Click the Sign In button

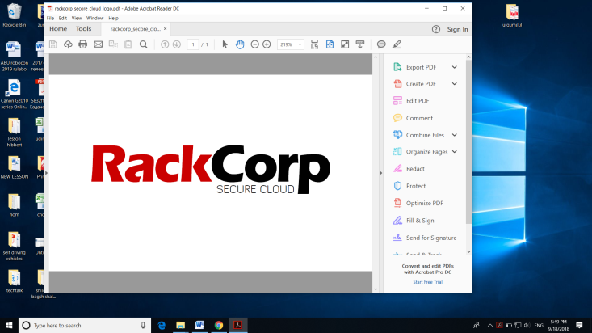[458, 29]
